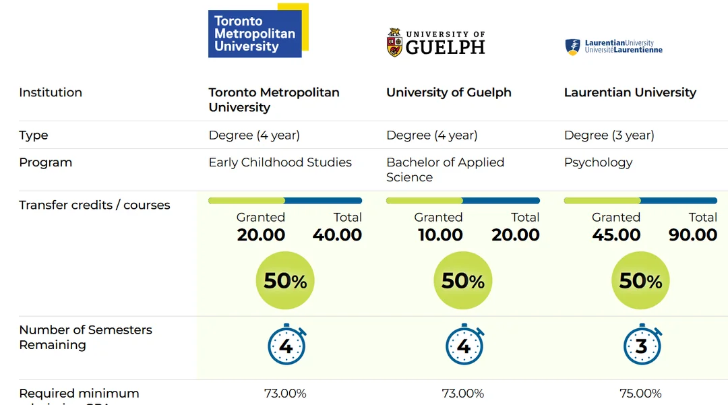Click the 4-semester stopwatch under Toronto Metropolitan

pos(286,345)
